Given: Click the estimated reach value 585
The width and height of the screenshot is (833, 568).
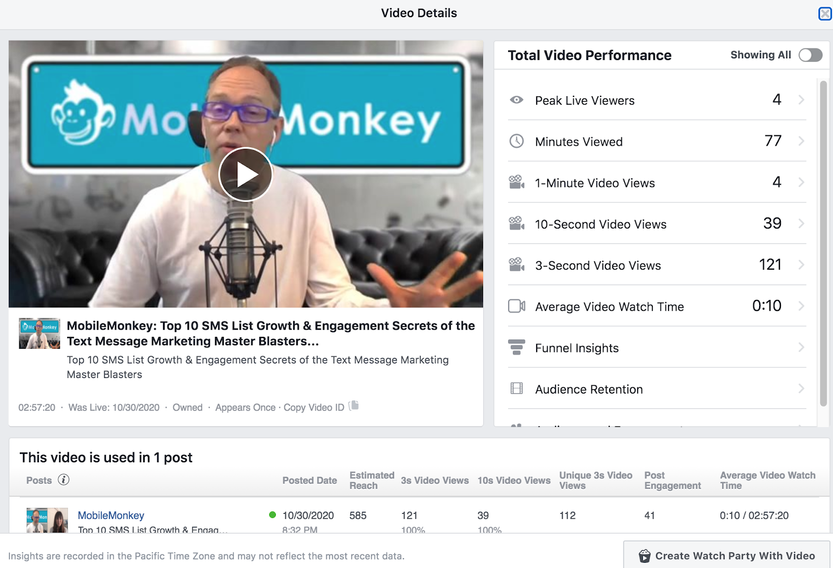Looking at the screenshot, I should 358,515.
